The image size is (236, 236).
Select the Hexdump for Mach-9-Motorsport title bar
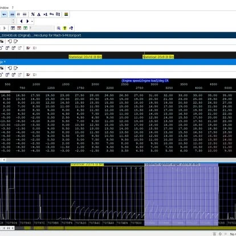[x=118, y=35]
